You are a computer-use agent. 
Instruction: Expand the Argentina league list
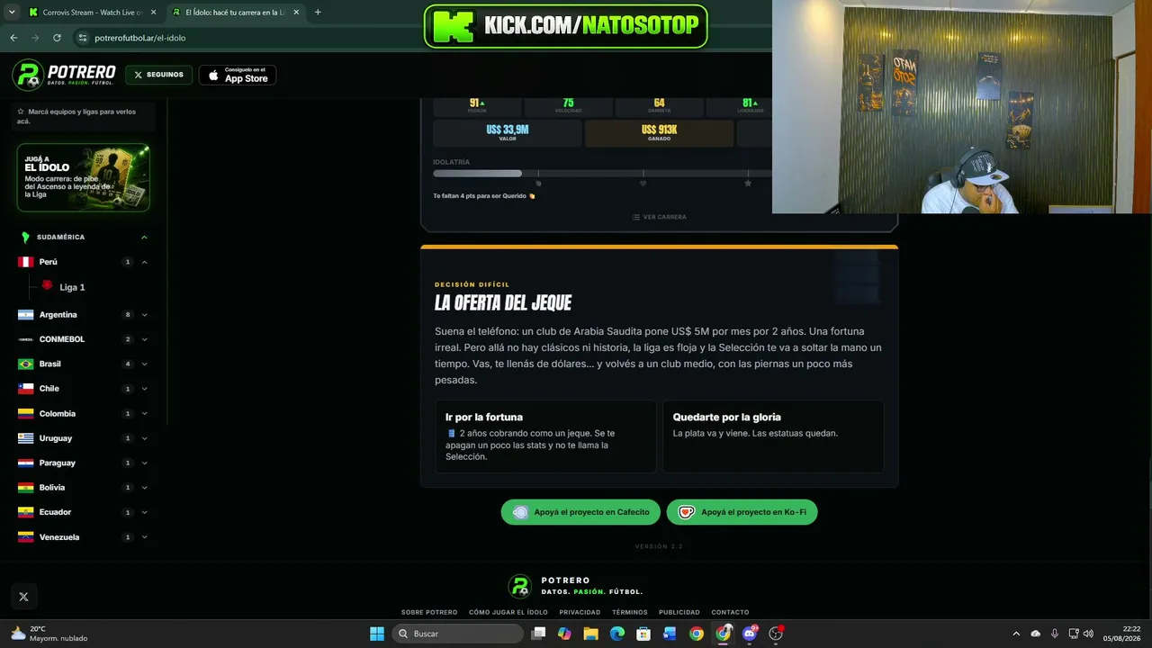pyautogui.click(x=144, y=315)
